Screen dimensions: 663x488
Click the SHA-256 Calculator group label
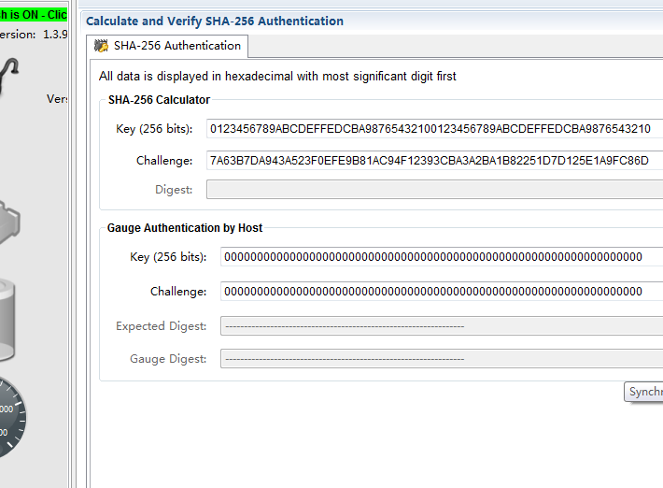pos(159,100)
